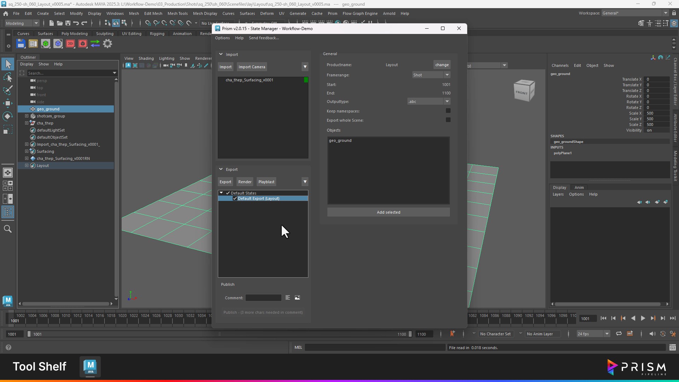Viewport: 679px width, 382px height.
Task: Switch to the Rigging shelf tab
Action: (x=157, y=34)
